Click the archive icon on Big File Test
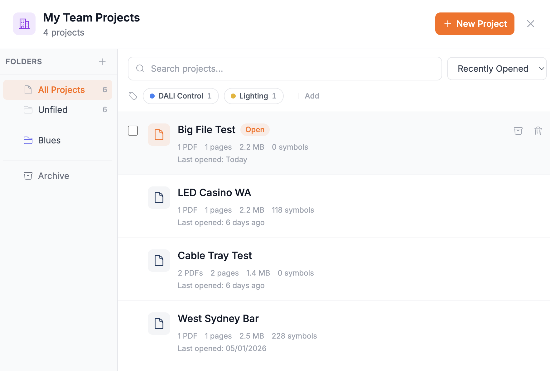The width and height of the screenshot is (550, 371). tap(518, 131)
